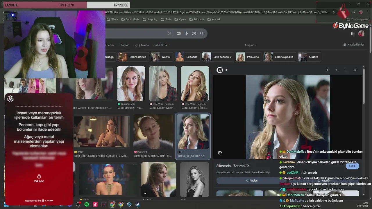Image resolution: width=372 pixels, height=209 pixels.
Task: Open the Daha Fazla Bilgi link
Action: [261, 172]
